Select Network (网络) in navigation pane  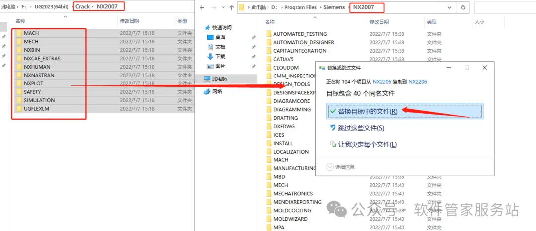213,91
